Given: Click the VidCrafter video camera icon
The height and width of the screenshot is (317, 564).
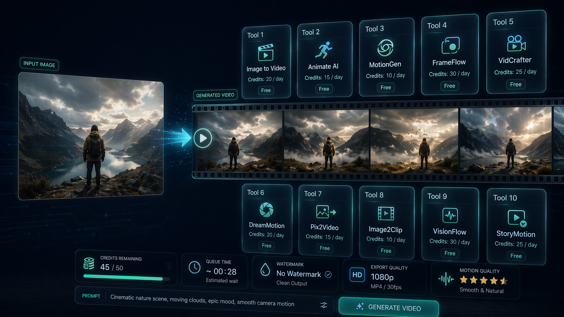Looking at the screenshot, I should tap(516, 43).
